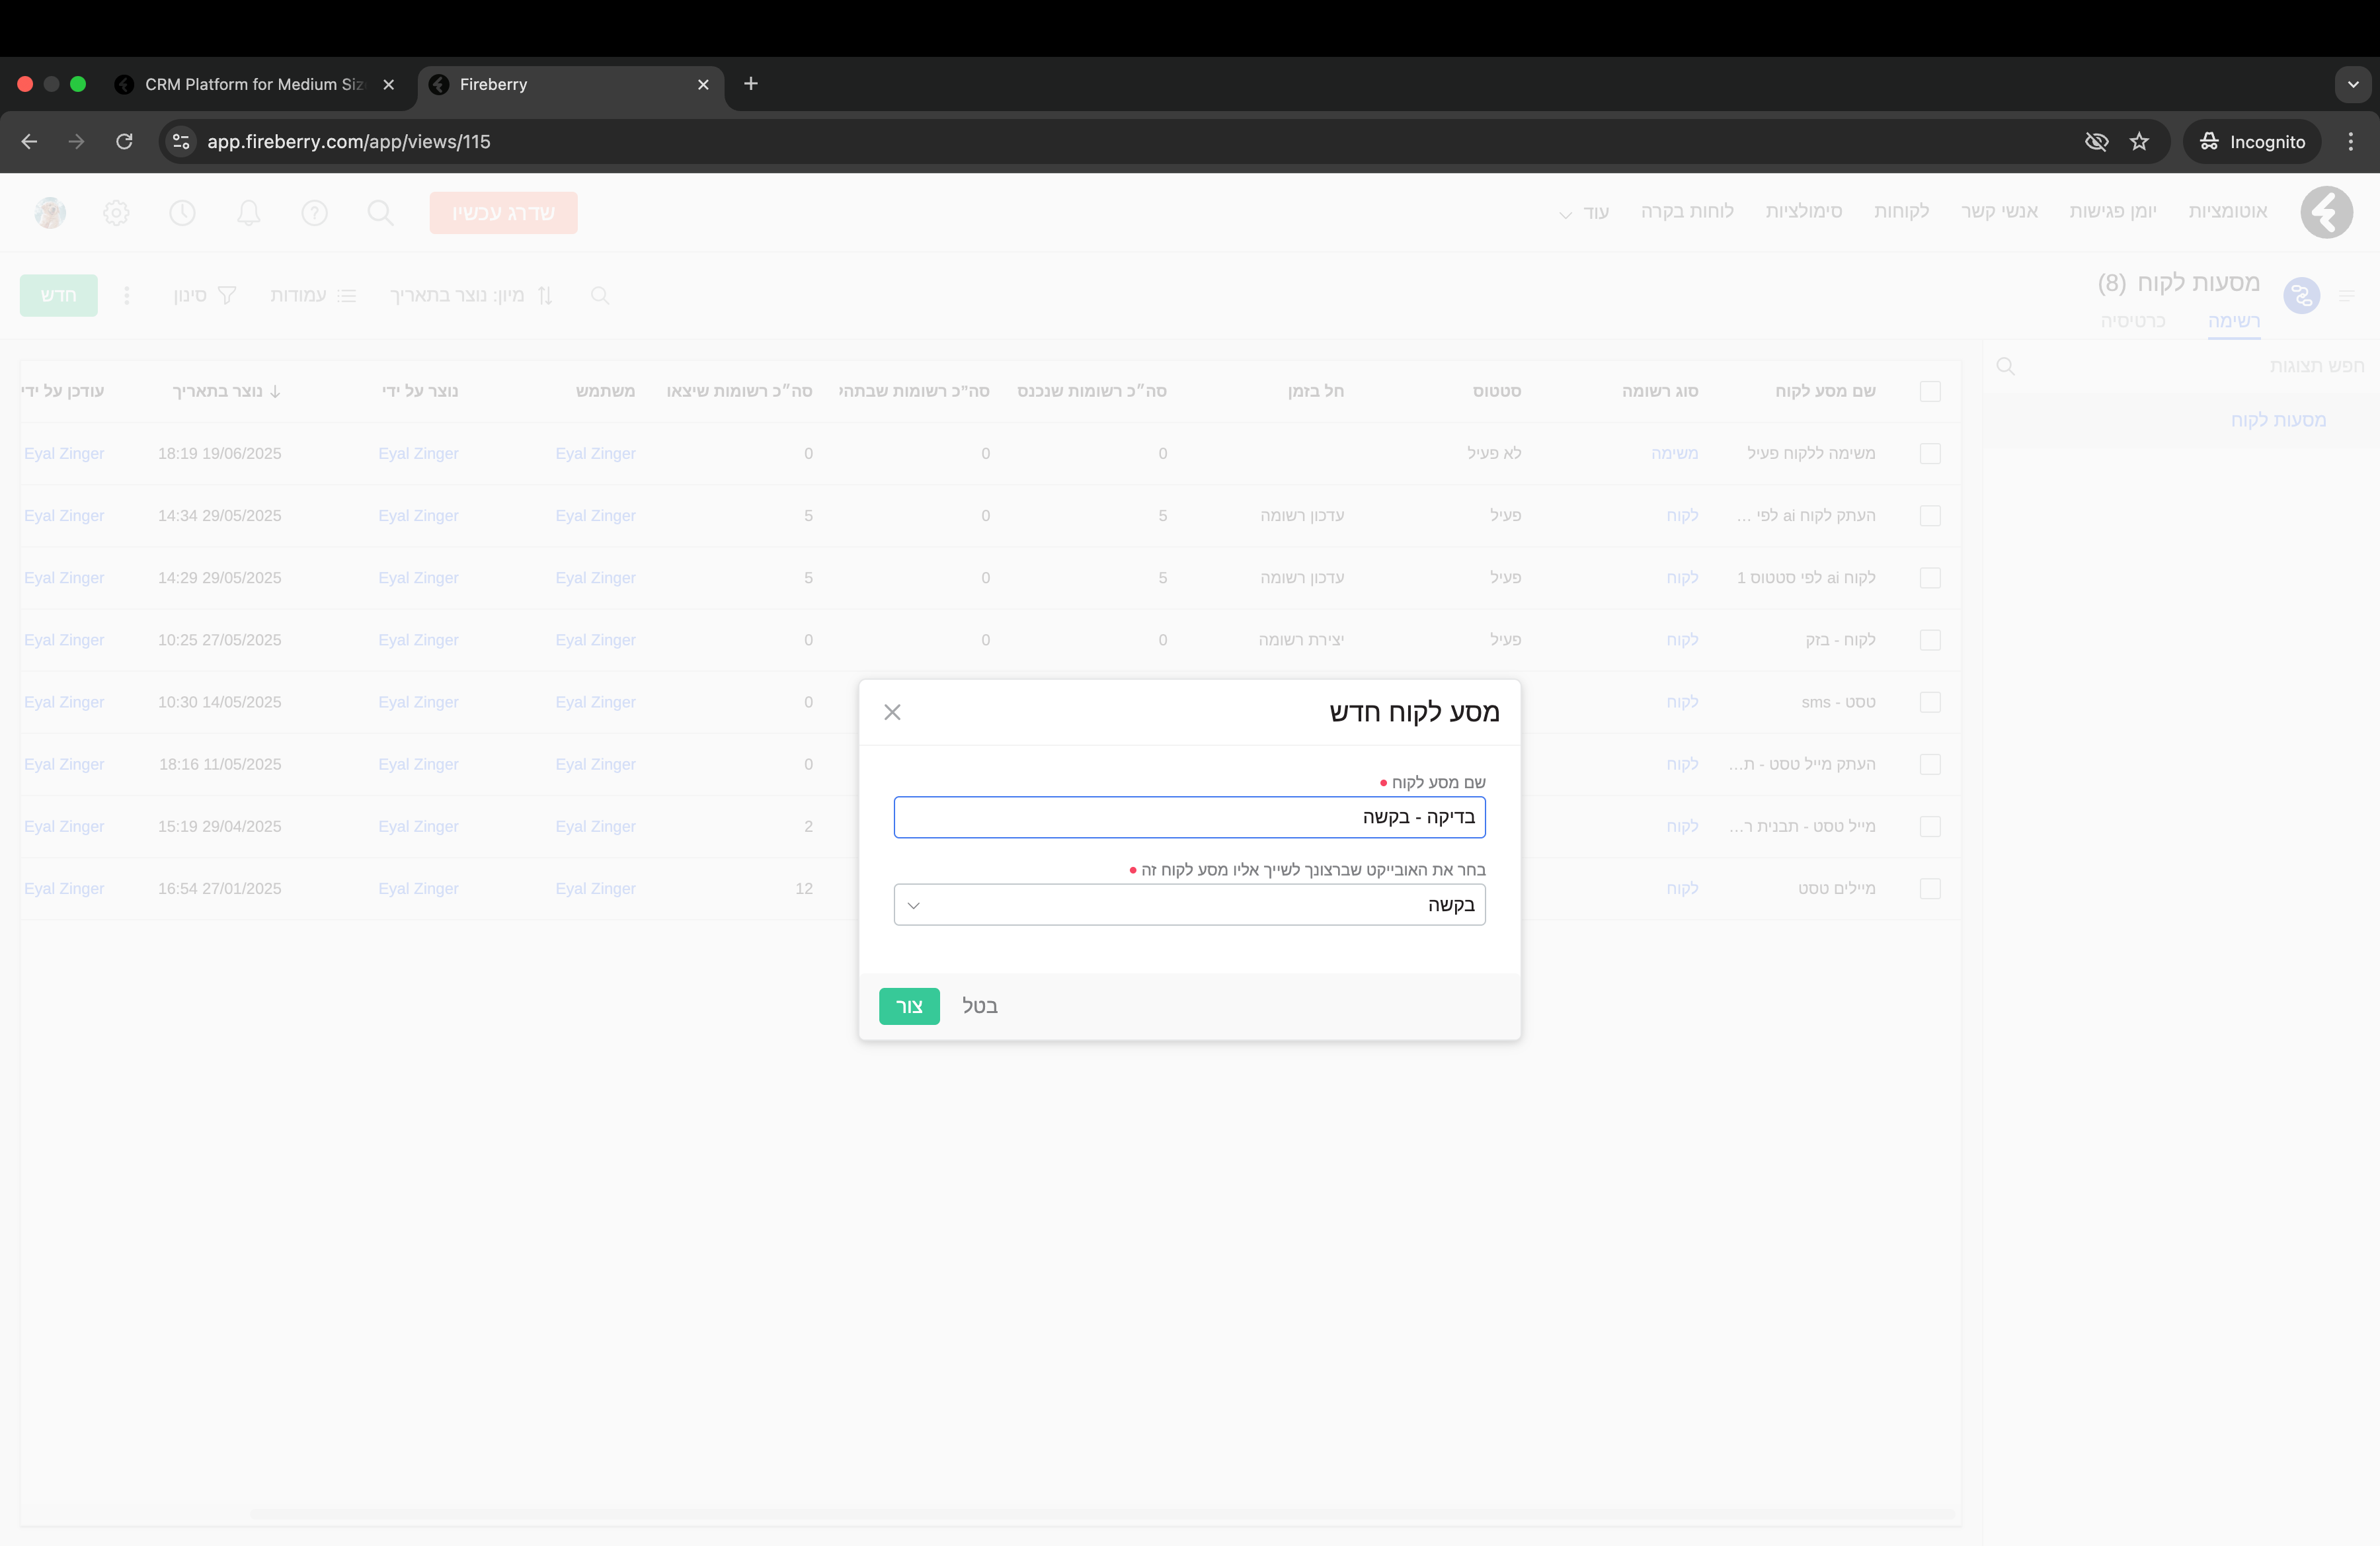Screen dimensions: 2380x1546
Task: Open the search magnifier in top bar
Action: coord(380,212)
